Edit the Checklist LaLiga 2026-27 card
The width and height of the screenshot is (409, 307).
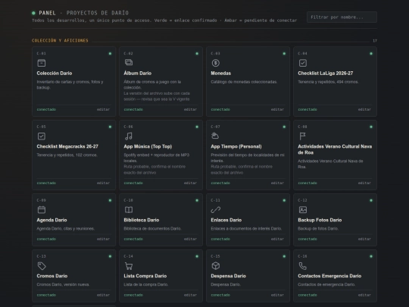364,109
